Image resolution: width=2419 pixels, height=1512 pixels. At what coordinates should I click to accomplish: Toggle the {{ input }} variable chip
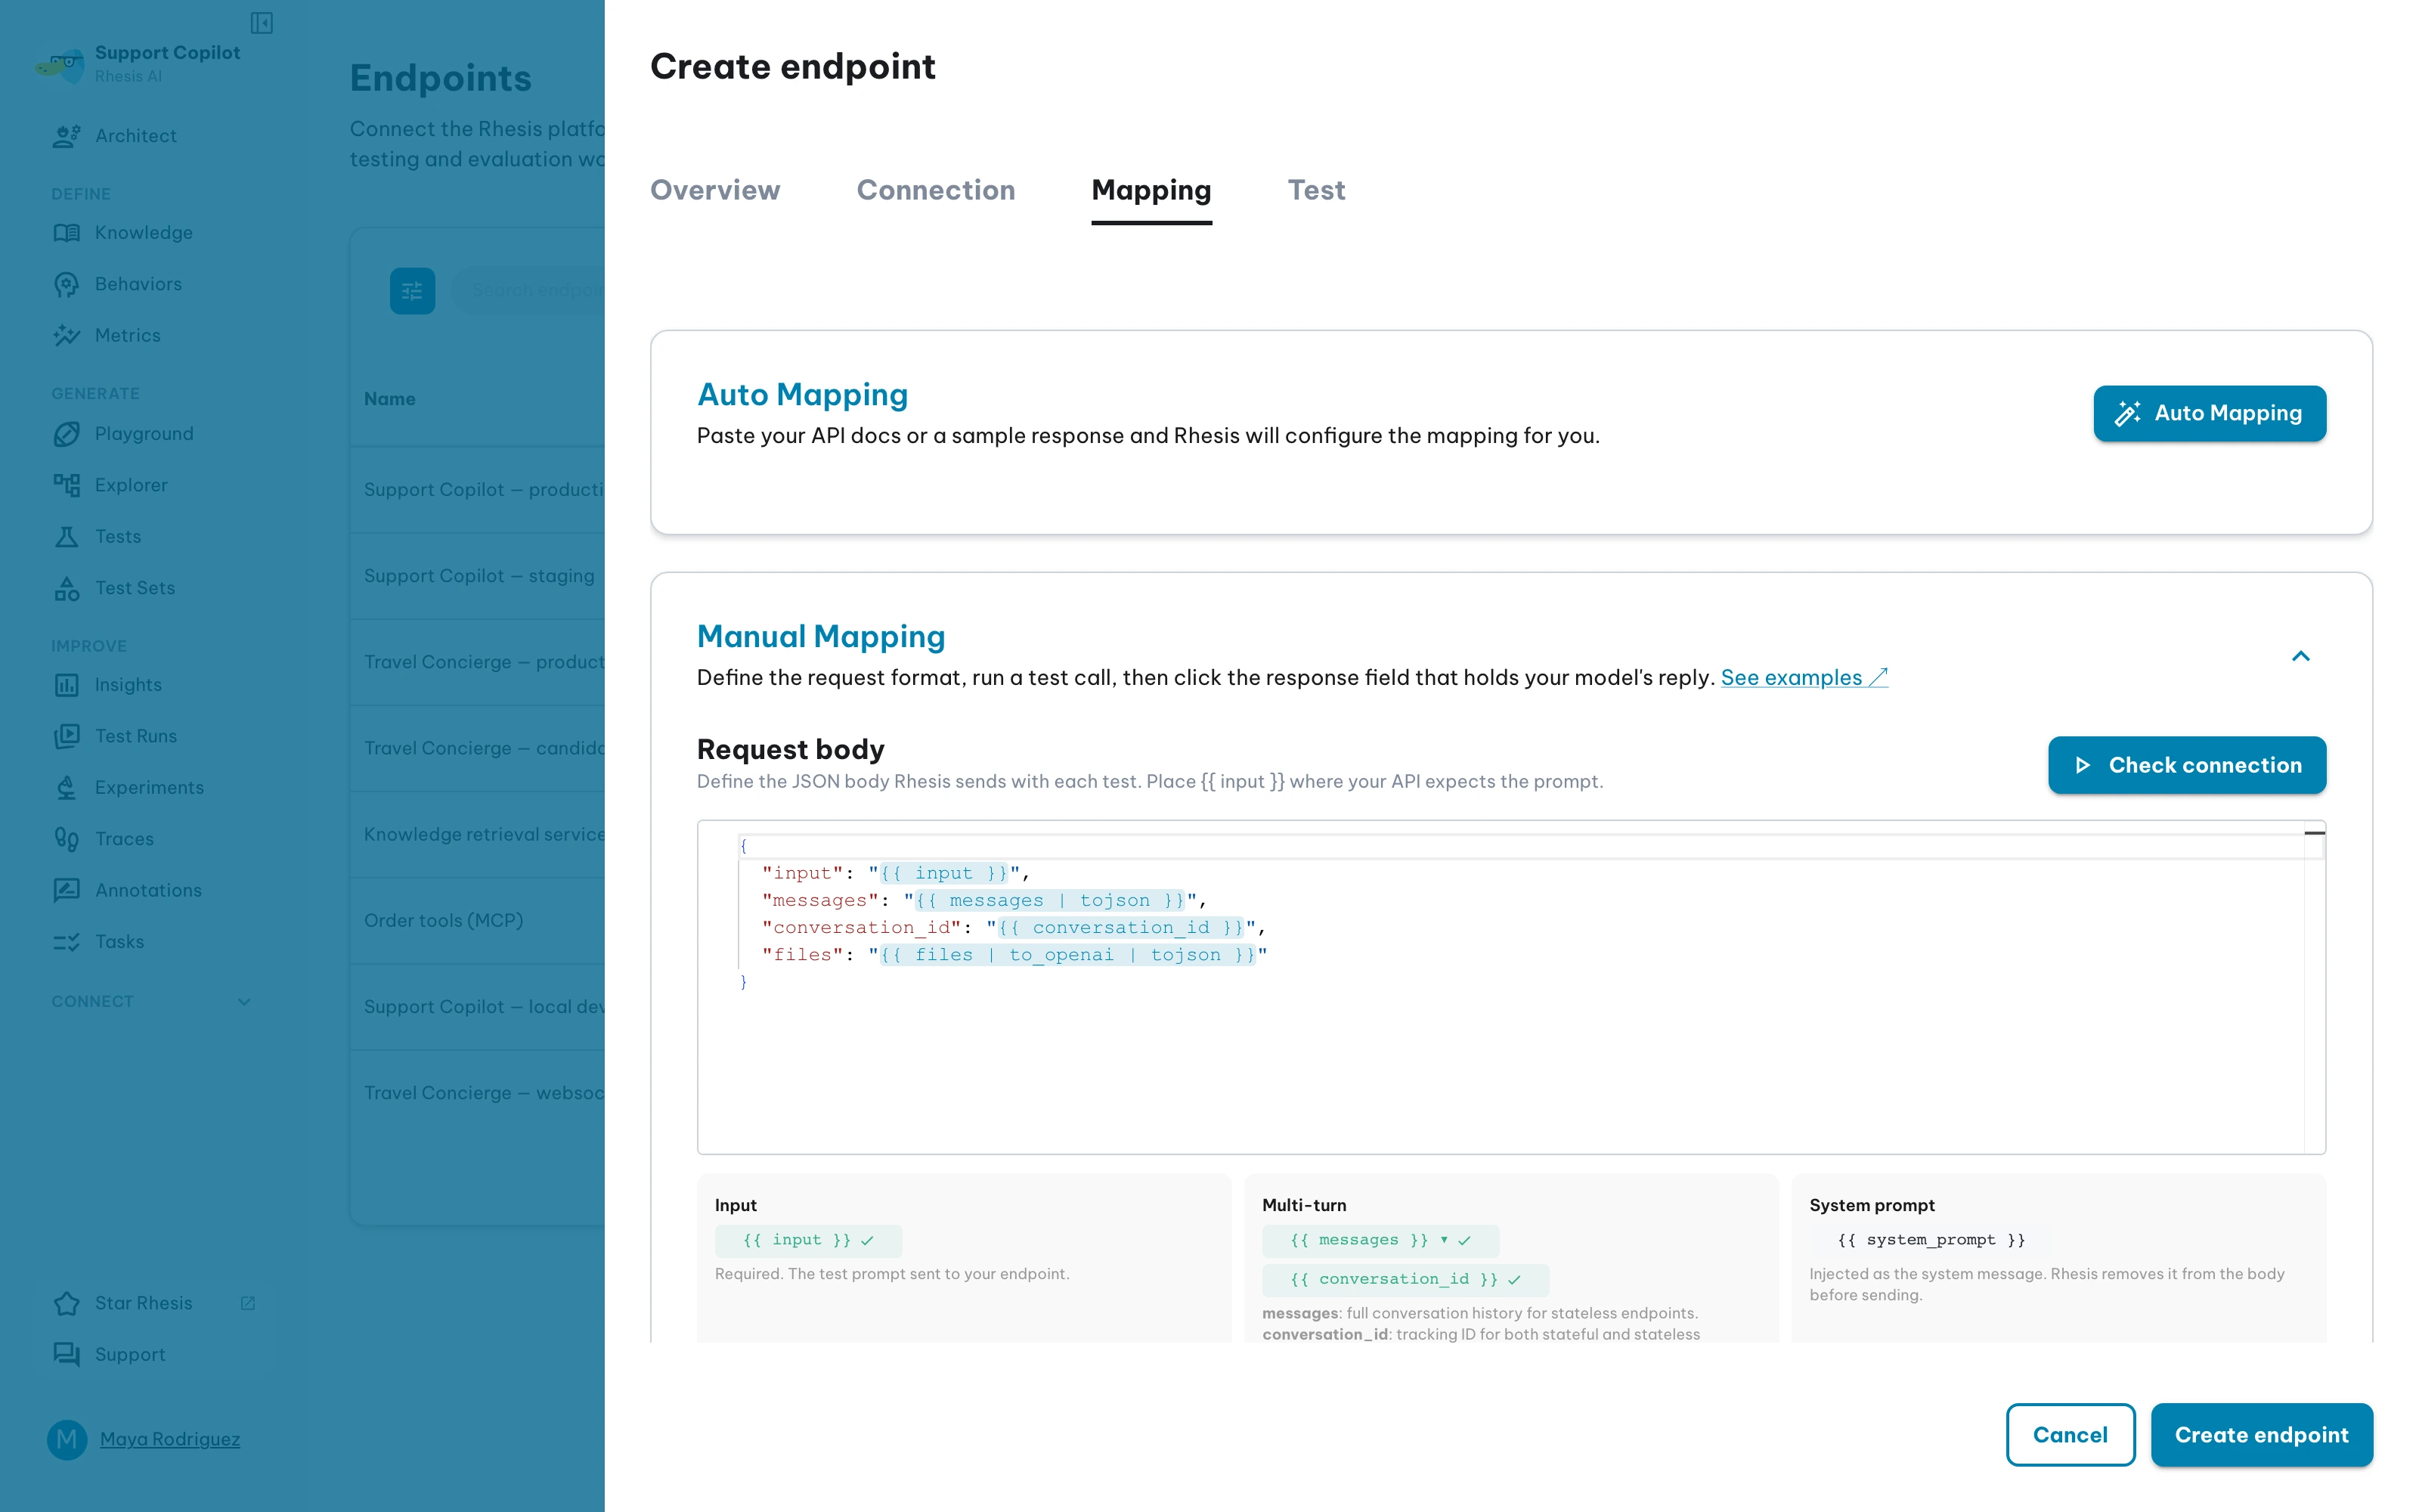[x=807, y=1240]
